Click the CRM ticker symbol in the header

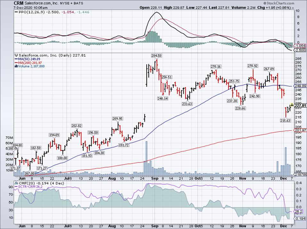coord(19,3)
